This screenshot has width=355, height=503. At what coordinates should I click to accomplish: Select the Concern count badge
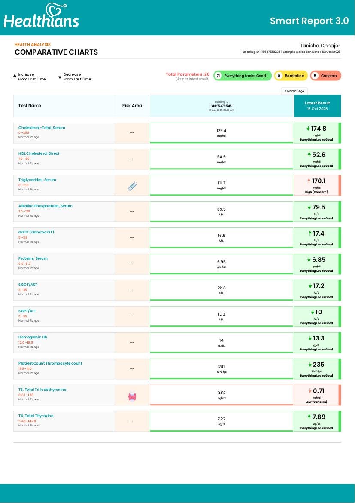coord(325,76)
